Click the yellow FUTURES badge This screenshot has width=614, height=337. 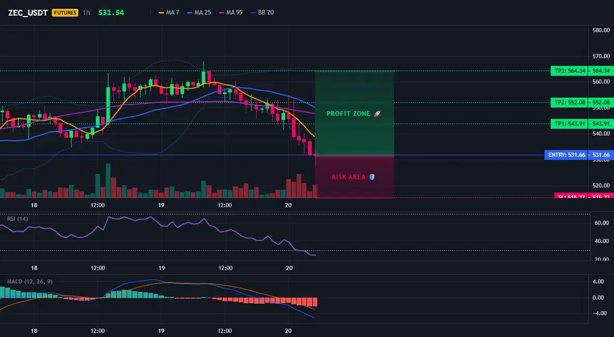point(65,12)
